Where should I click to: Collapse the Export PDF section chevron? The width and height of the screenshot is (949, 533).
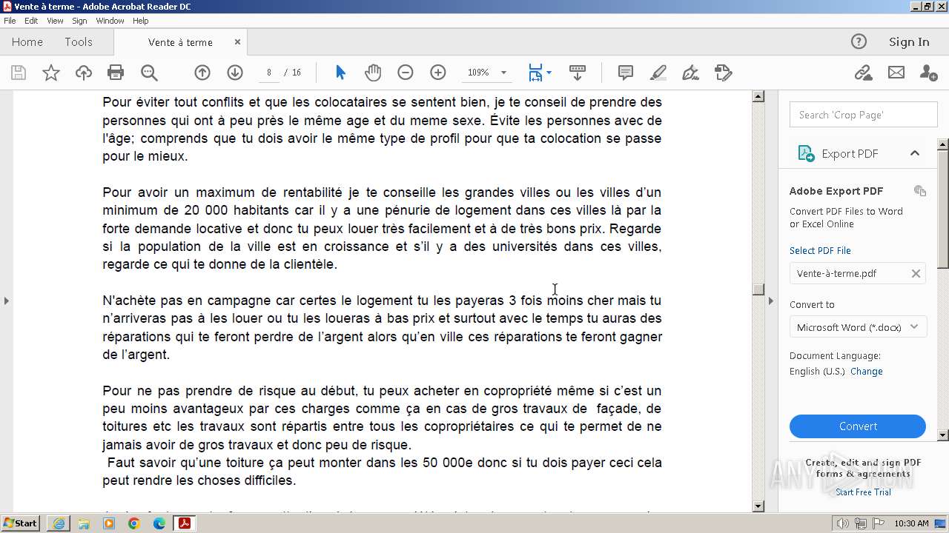(915, 153)
